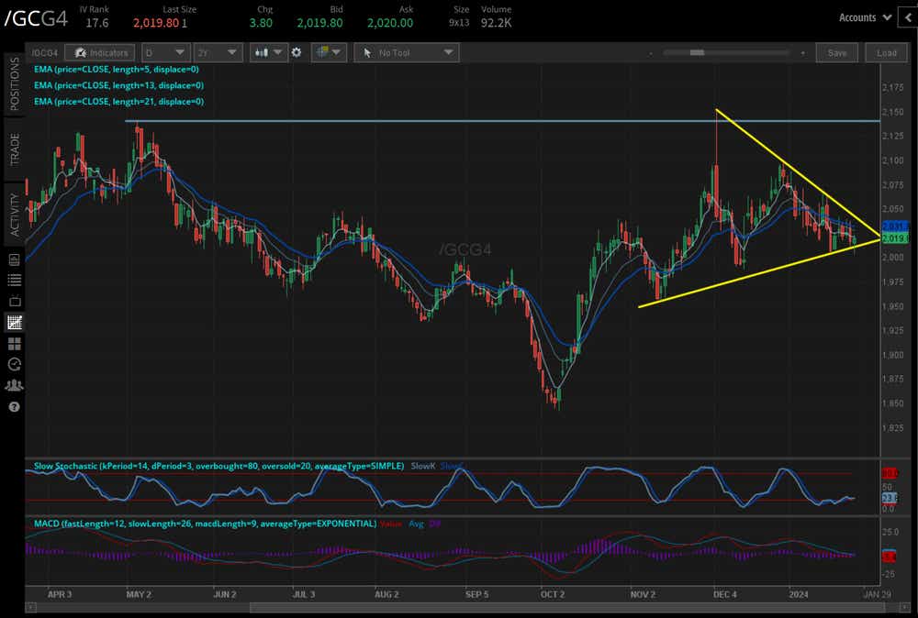Select the MACD study label

click(x=205, y=524)
